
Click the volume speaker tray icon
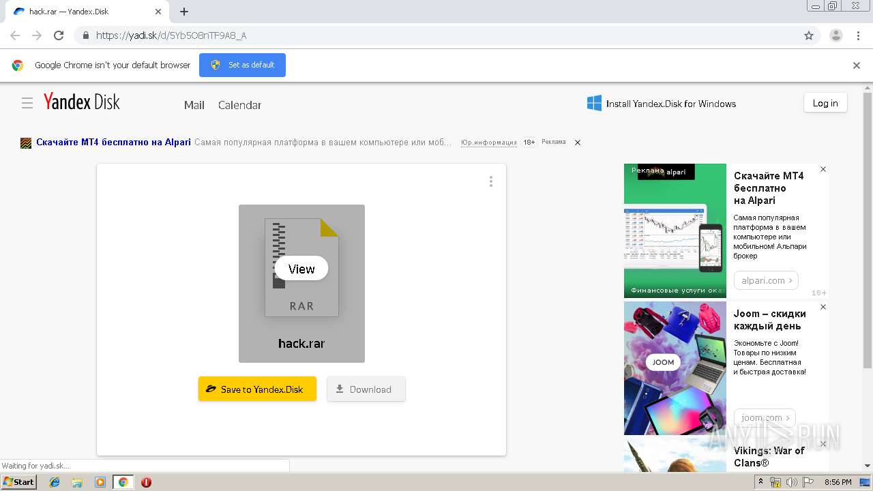(x=791, y=482)
